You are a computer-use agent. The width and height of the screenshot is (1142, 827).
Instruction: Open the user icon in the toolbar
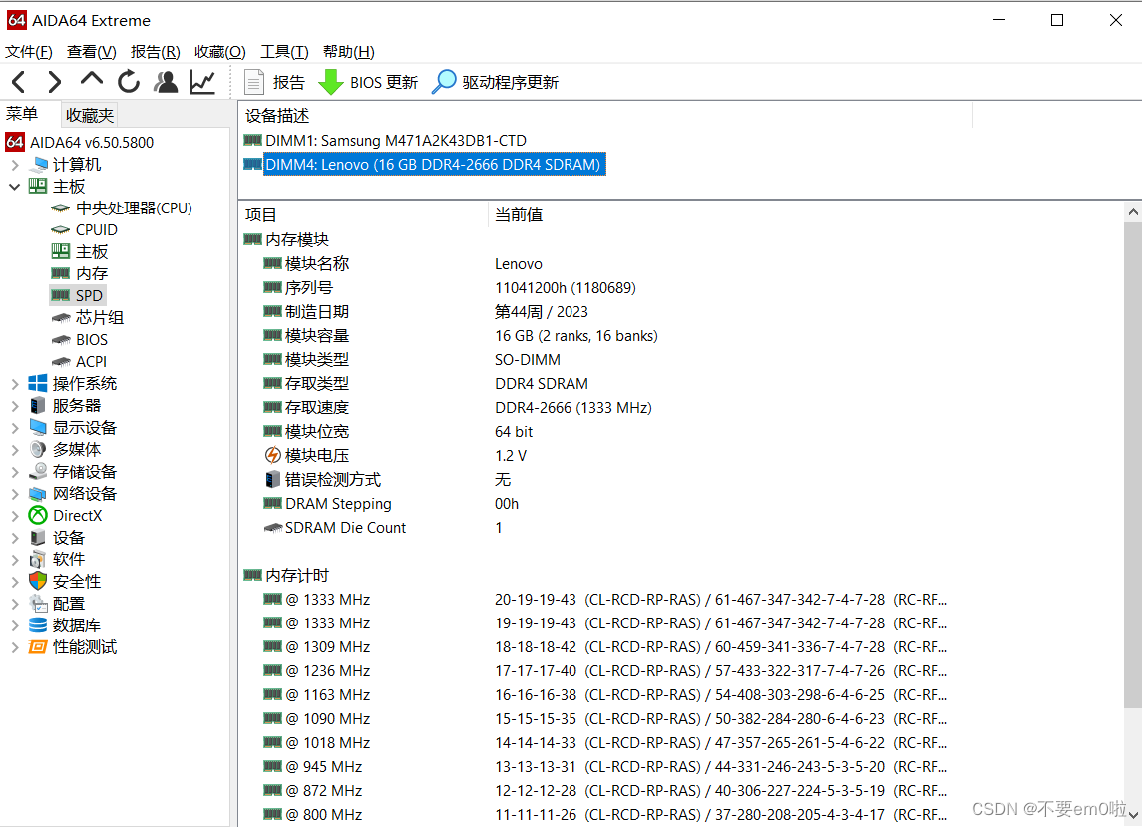166,82
